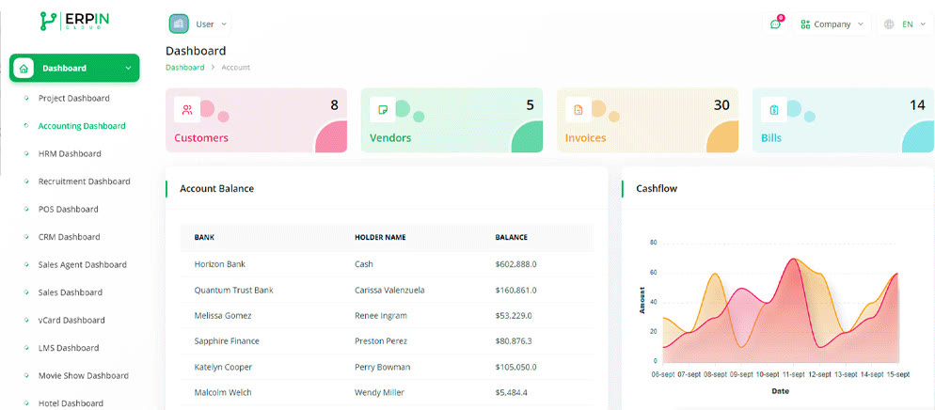This screenshot has height=410, width=935.
Task: Open Sales Dashboard
Action: tap(71, 292)
